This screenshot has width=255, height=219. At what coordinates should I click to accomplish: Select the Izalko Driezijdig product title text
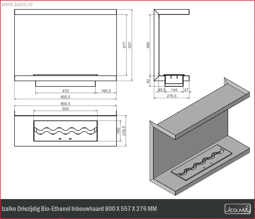[79, 209]
